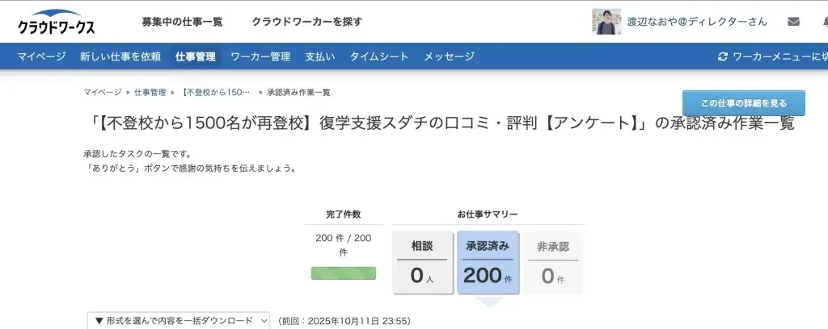Open the bulk download format dropdown

coord(179,320)
